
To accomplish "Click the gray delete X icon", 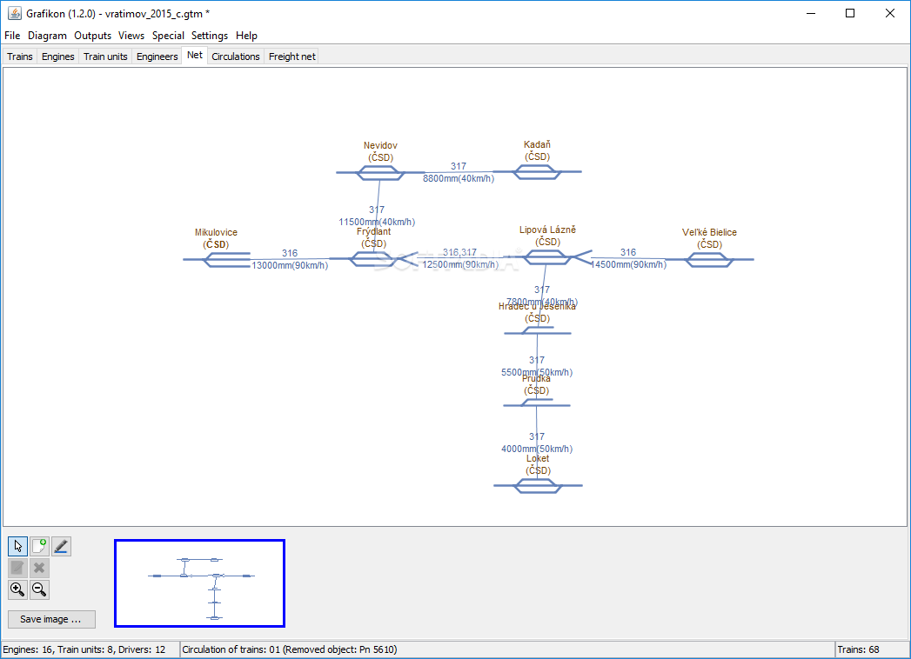I will point(39,568).
